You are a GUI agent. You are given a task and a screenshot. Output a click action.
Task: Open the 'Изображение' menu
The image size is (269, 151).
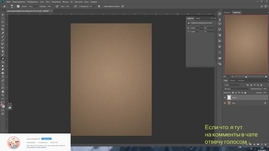coord(32,2)
